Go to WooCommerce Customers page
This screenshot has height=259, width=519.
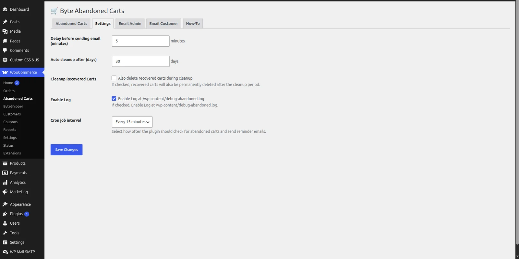point(12,114)
